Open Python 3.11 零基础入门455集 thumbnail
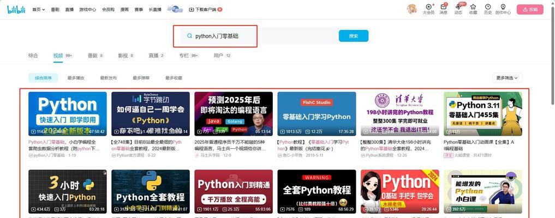This screenshot has width=555, height=218. point(483,114)
